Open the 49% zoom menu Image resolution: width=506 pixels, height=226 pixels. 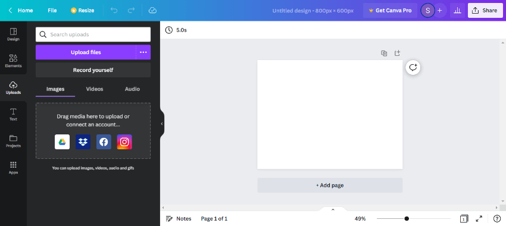[x=360, y=219]
